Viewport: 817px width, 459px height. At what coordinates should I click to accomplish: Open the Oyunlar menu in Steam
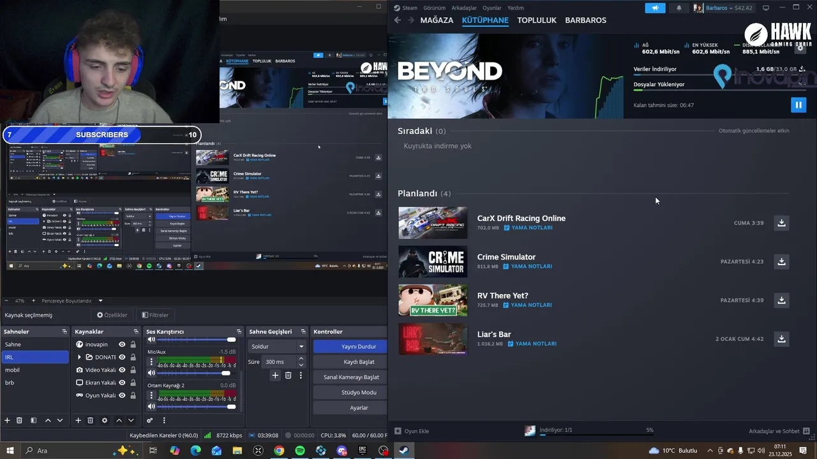point(491,8)
